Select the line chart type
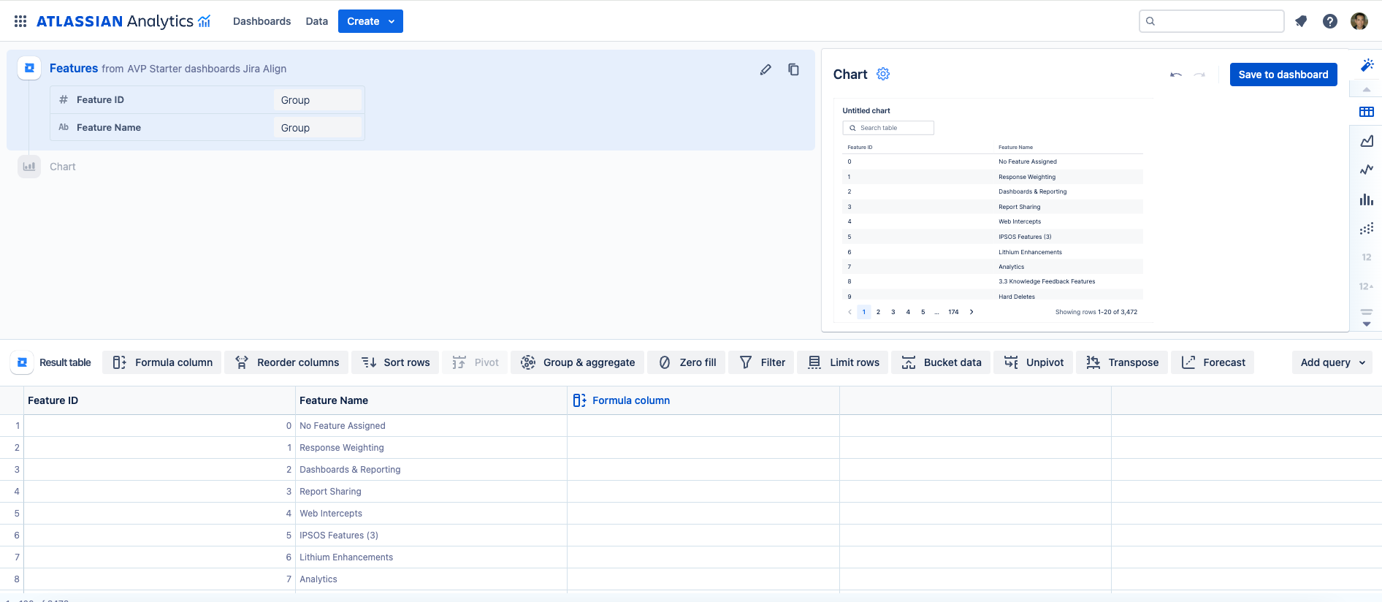The width and height of the screenshot is (1382, 602). 1367,169
